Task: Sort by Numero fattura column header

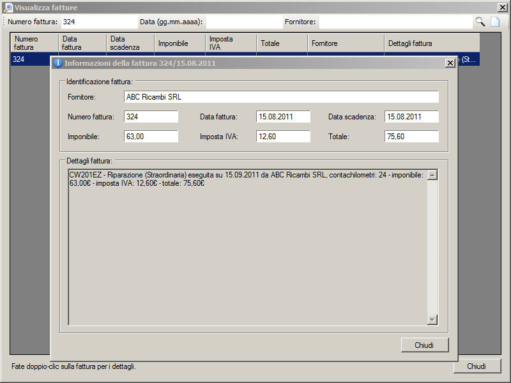Action: 34,43
